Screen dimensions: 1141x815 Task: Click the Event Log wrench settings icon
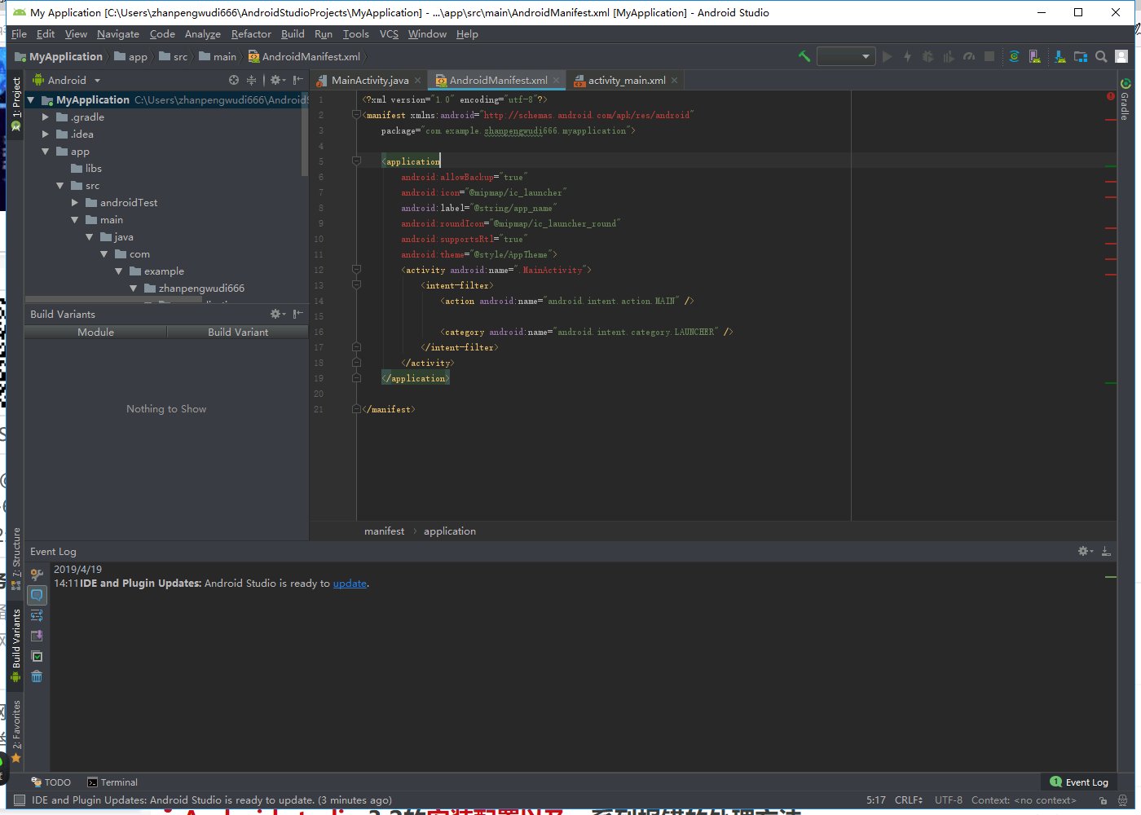(37, 575)
